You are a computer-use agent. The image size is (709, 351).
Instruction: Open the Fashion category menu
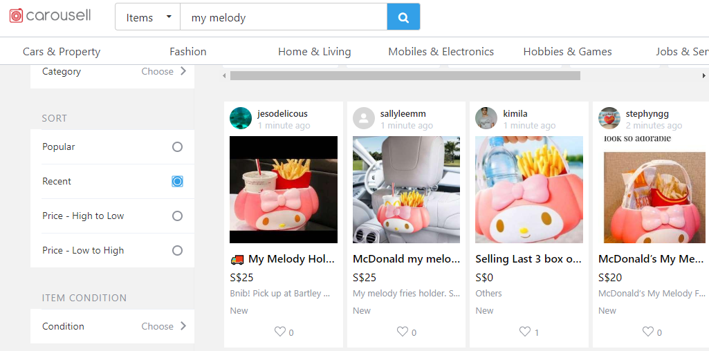(187, 52)
